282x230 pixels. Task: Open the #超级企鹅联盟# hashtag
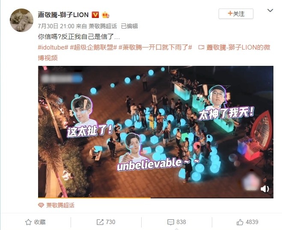pyautogui.click(x=94, y=47)
